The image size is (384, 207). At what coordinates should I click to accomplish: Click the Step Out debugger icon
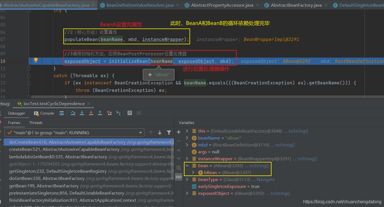click(100, 113)
